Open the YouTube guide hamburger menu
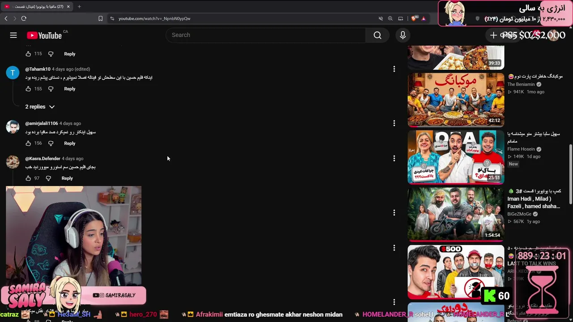 click(13, 35)
